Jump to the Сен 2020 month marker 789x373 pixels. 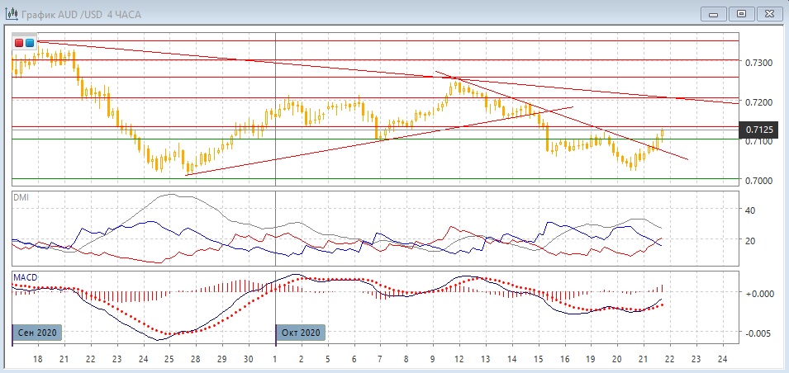click(38, 333)
